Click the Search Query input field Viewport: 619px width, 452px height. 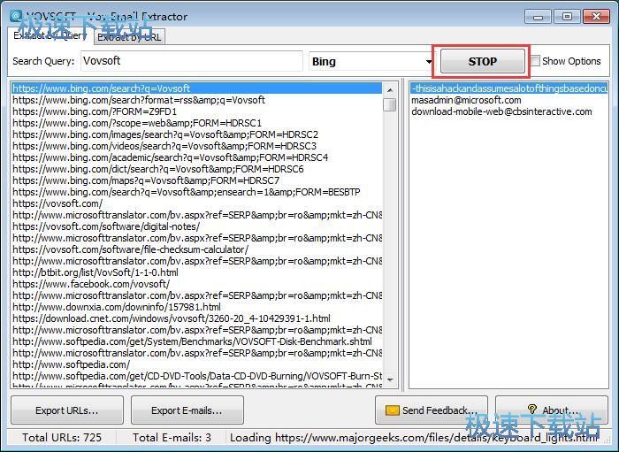192,61
